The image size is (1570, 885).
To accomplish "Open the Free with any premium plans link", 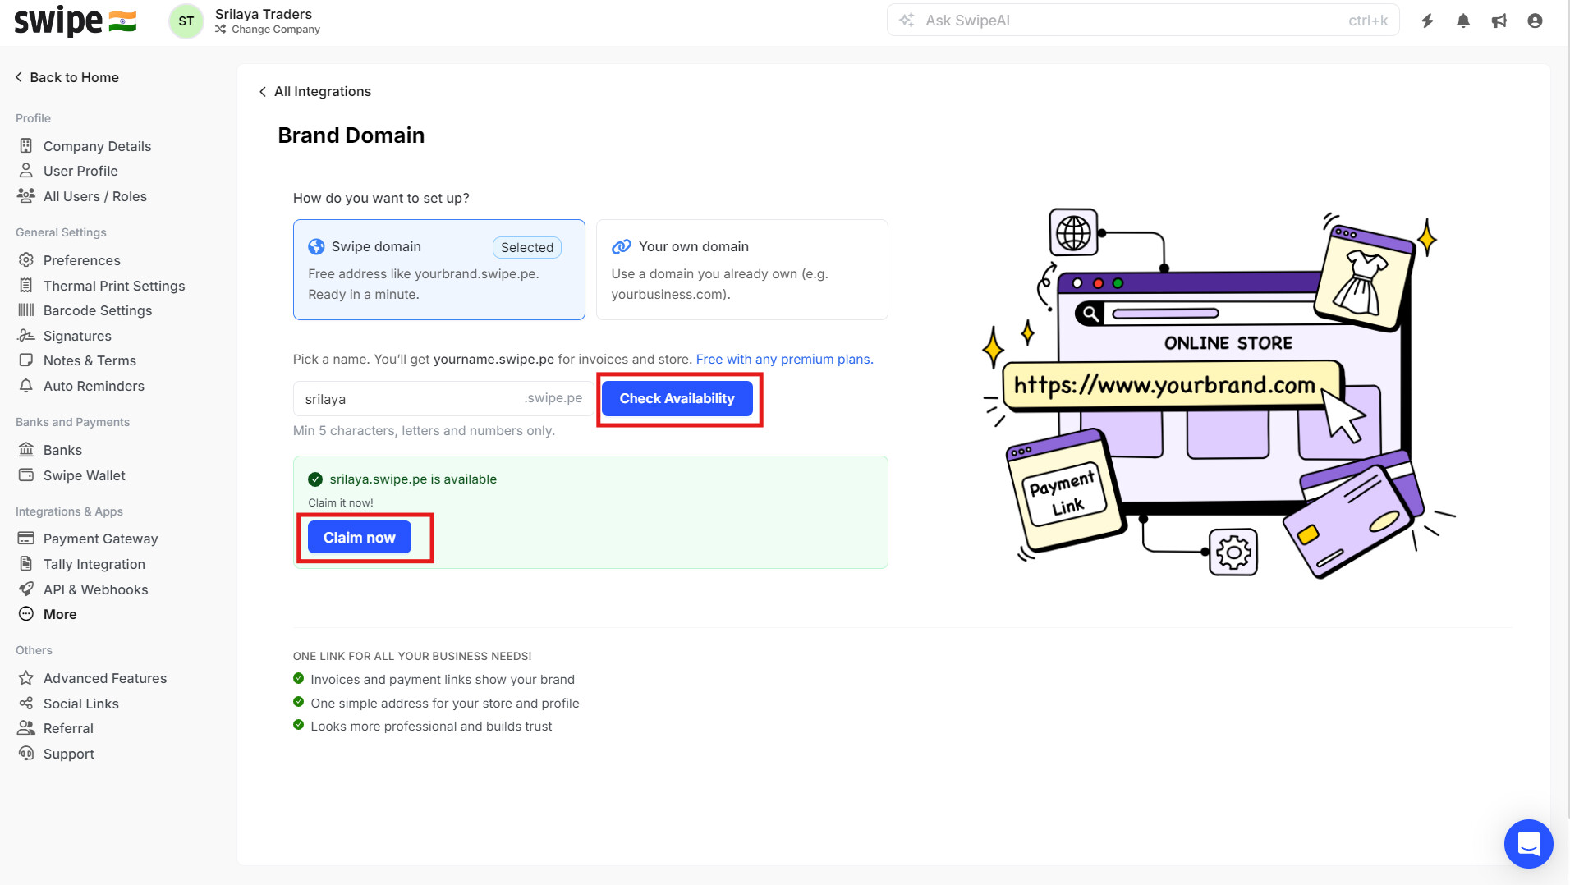I will [x=784, y=359].
